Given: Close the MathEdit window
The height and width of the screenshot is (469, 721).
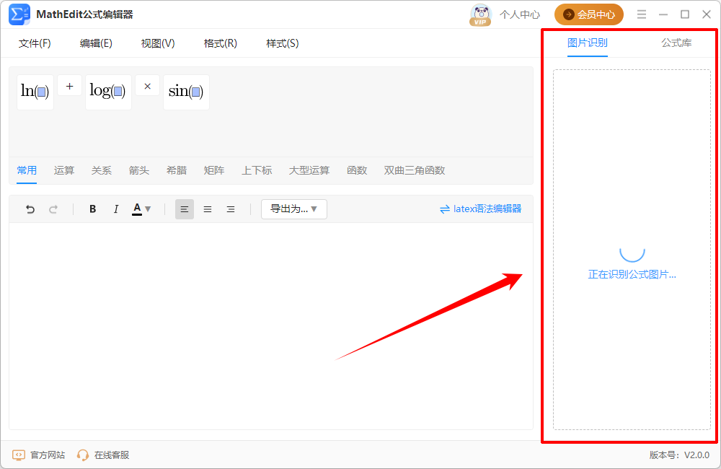Looking at the screenshot, I should pos(707,14).
